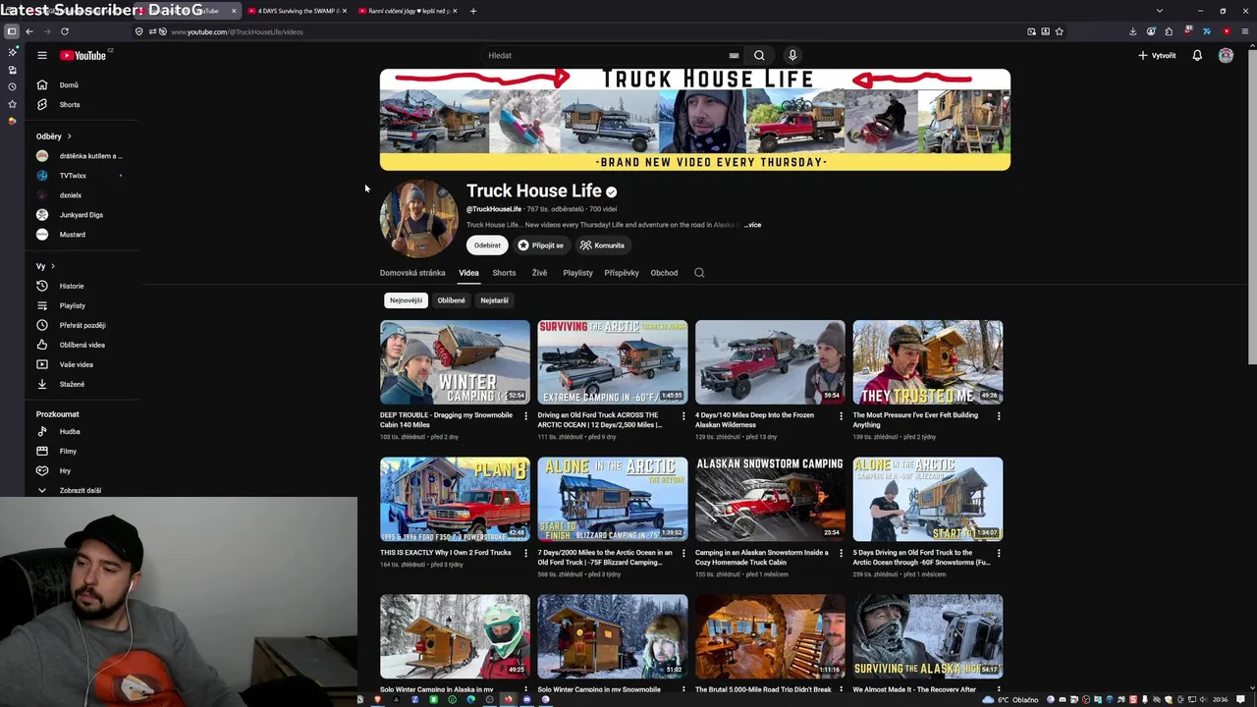
Task: Open THEY TRUSTED ME video thumbnail
Action: tap(928, 362)
